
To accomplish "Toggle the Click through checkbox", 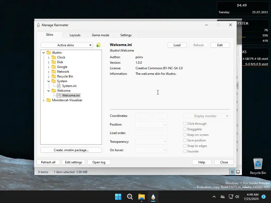I will pyautogui.click(x=185, y=124).
